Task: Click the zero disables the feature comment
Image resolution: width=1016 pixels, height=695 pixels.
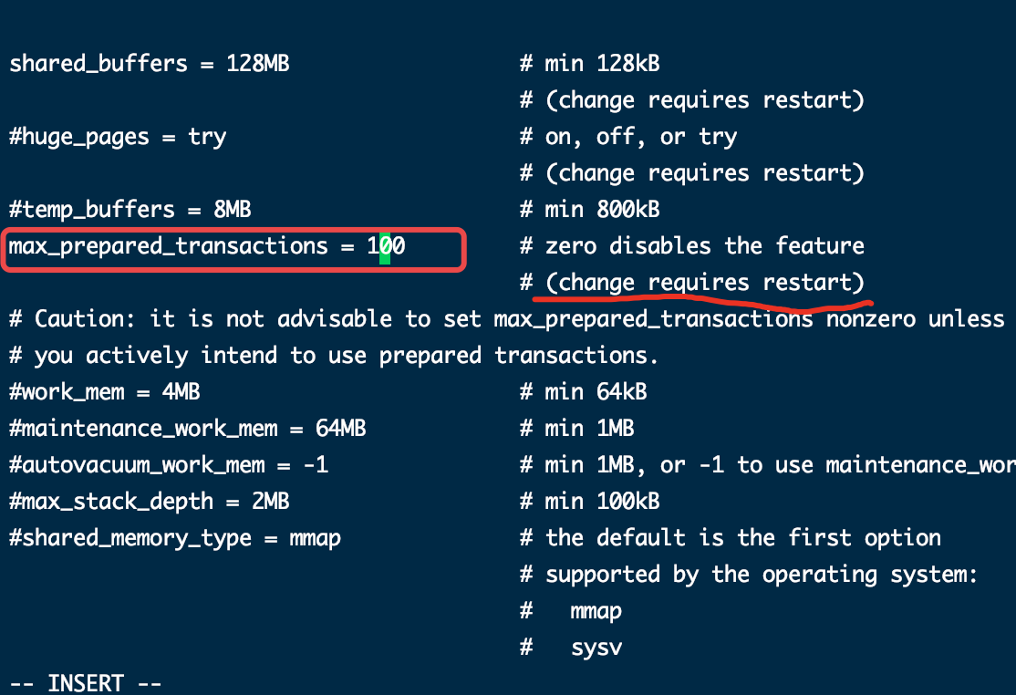Action: 692,246
